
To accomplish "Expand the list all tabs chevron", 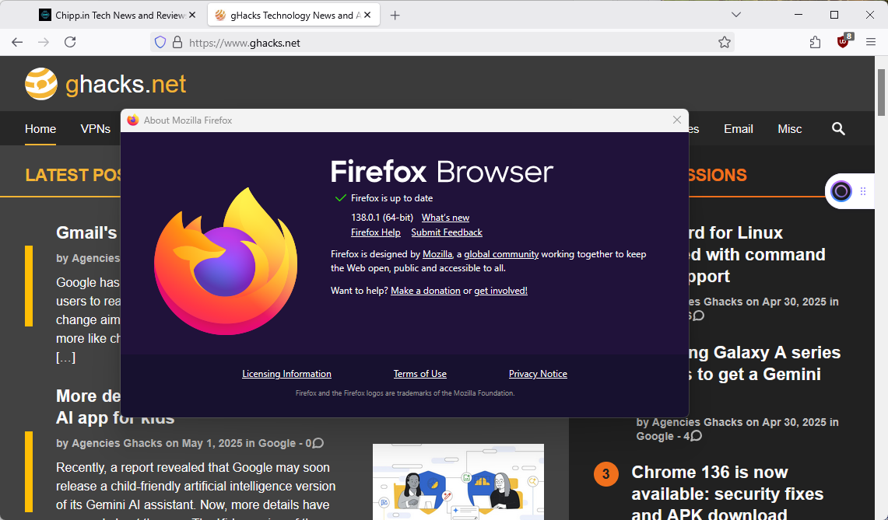I will point(736,15).
